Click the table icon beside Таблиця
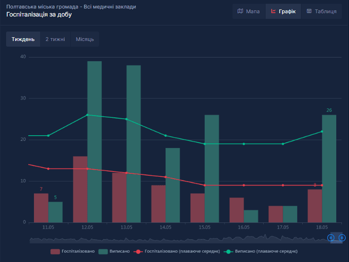Image resolution: width=349 pixels, height=262 pixels. pos(309,11)
